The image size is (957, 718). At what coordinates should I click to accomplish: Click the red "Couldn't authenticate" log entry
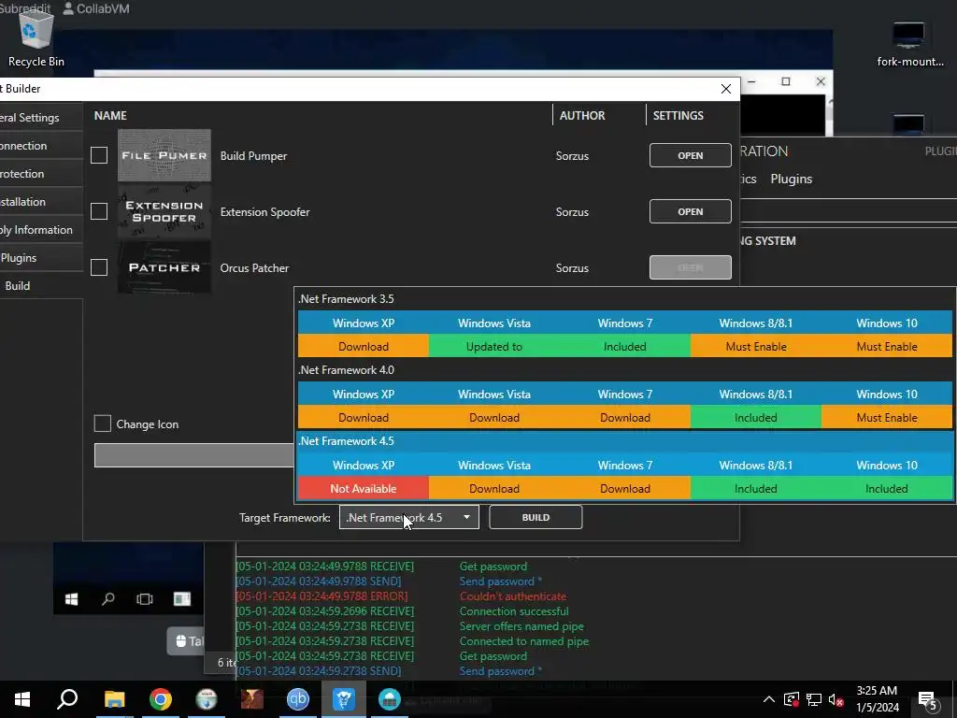point(513,596)
